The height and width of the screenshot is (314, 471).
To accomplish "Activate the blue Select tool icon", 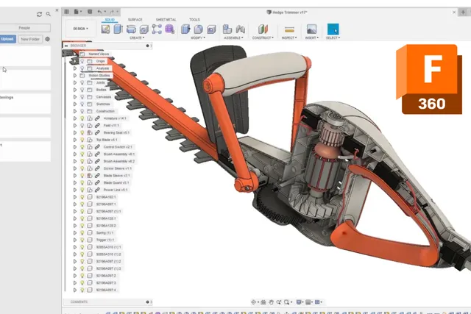I will pos(333,29).
